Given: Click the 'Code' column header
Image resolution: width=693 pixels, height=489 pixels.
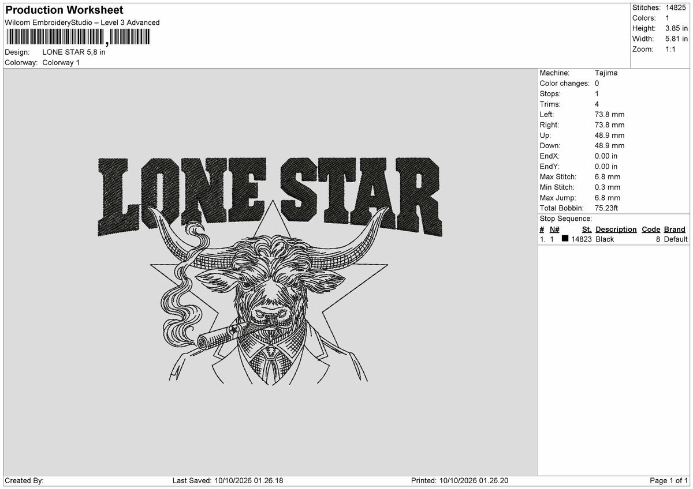Looking at the screenshot, I should 651,229.
